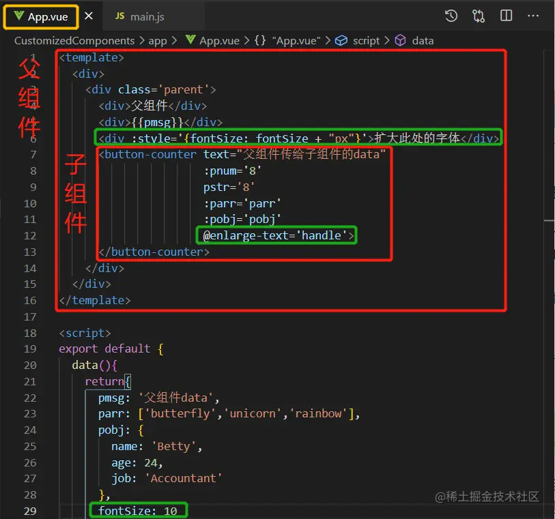Screen dimensions: 555x519
Task: Click line number 12 in the gutter
Action: pos(30,236)
